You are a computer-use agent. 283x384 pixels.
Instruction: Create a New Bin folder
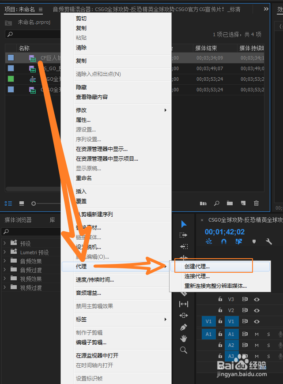pyautogui.click(x=230, y=203)
